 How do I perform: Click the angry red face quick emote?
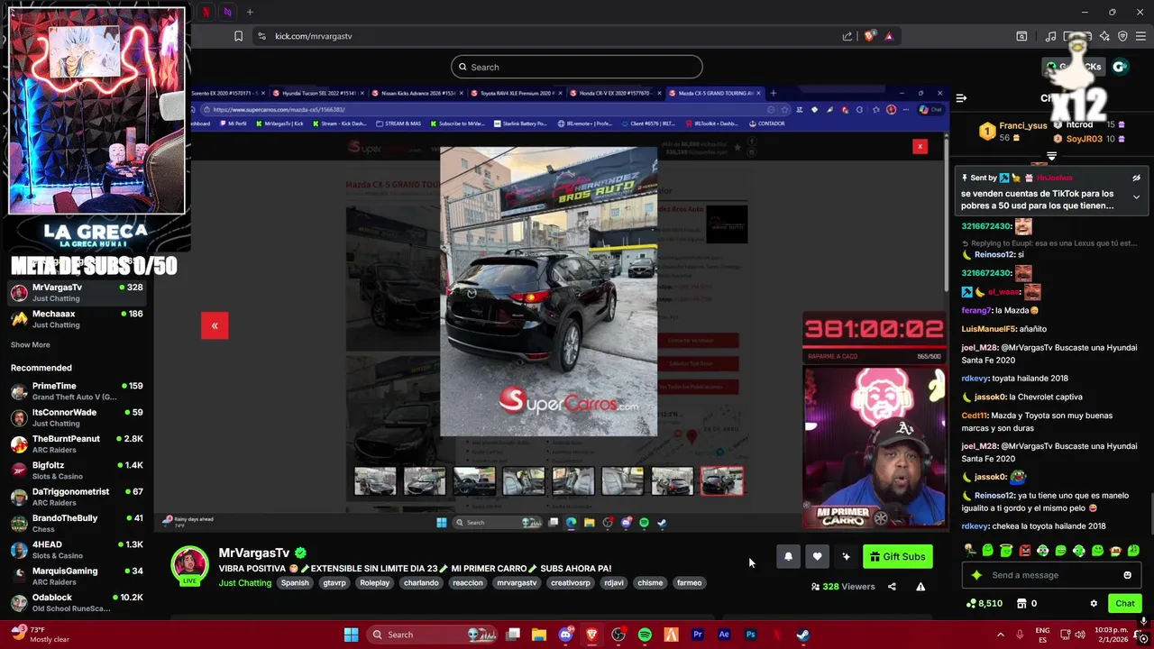tap(1024, 550)
